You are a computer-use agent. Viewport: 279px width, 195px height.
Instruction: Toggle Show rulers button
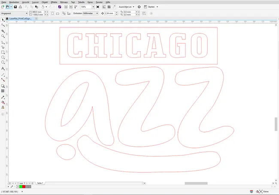click(104, 7)
